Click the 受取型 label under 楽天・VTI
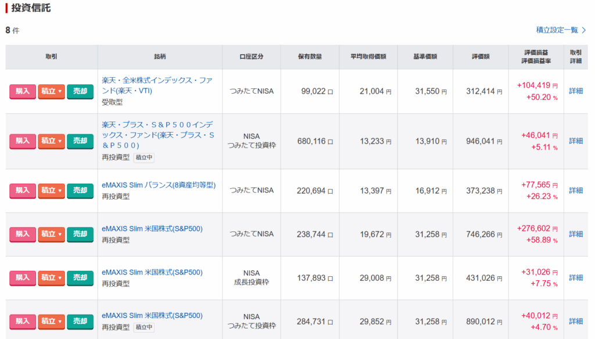595x339 pixels. [112, 102]
